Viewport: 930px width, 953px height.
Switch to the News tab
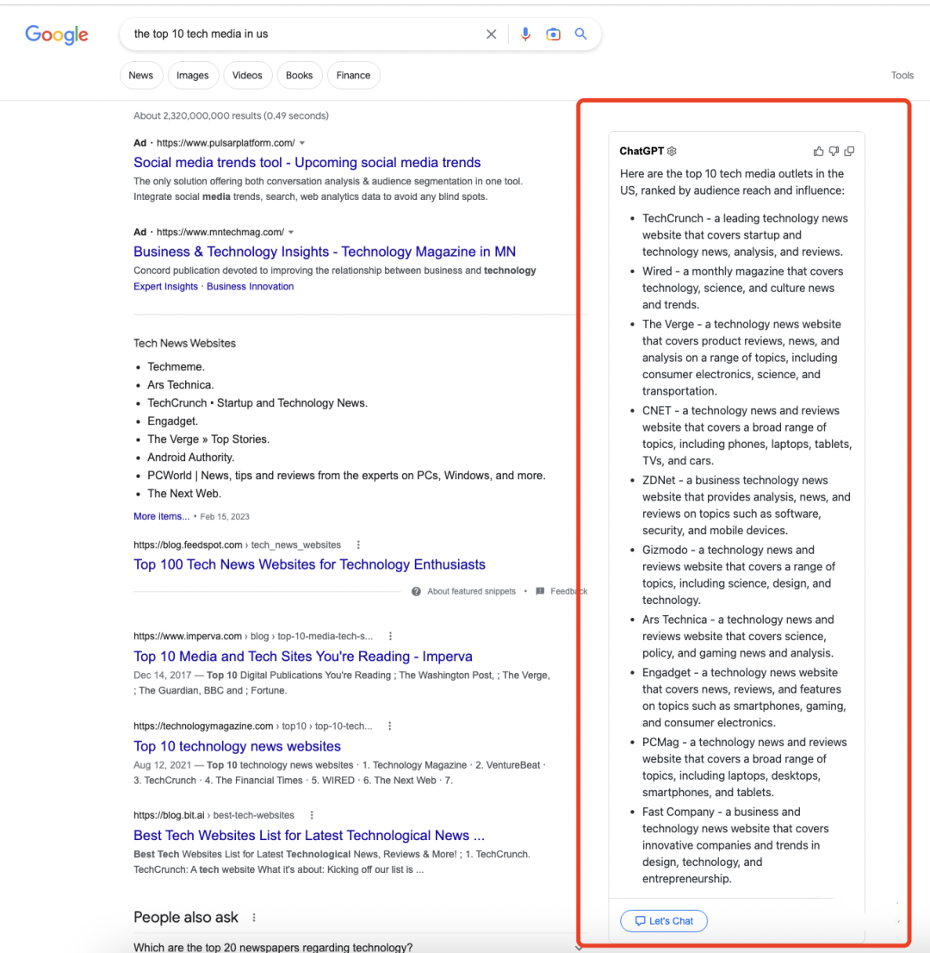(x=141, y=75)
